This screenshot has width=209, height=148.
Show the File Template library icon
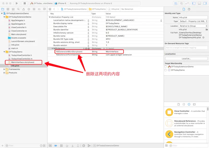click(x=179, y=104)
